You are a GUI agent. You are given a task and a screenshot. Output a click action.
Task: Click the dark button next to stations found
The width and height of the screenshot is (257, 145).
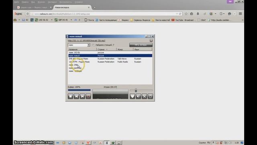pyautogui.click(x=141, y=45)
